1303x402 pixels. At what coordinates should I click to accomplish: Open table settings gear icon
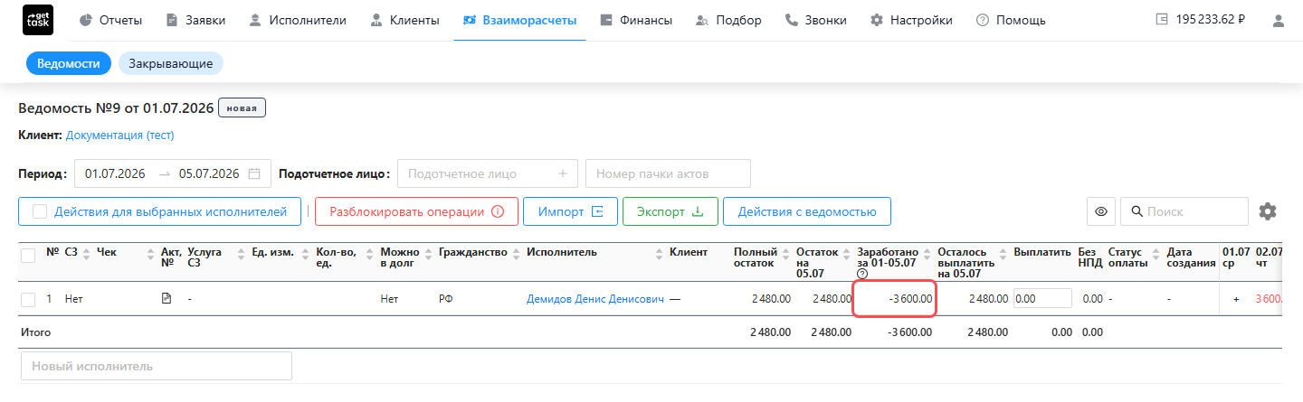tap(1268, 211)
